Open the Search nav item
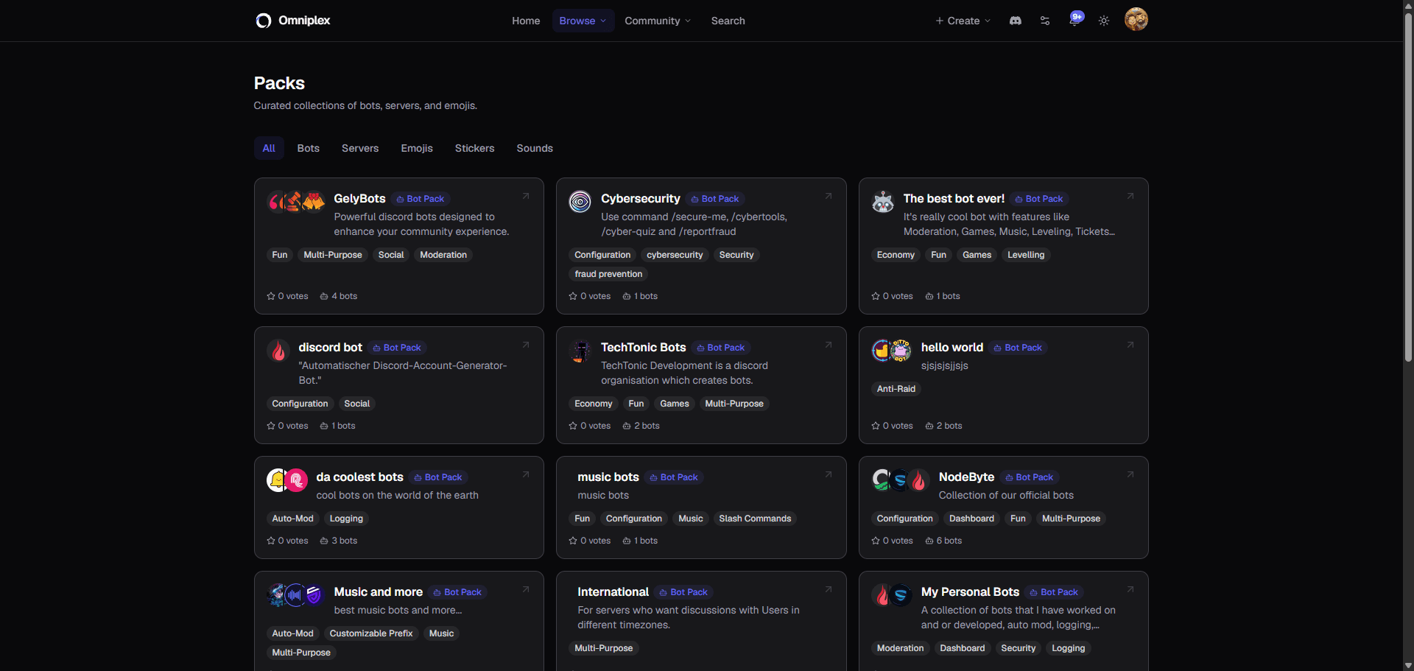 [x=728, y=21]
